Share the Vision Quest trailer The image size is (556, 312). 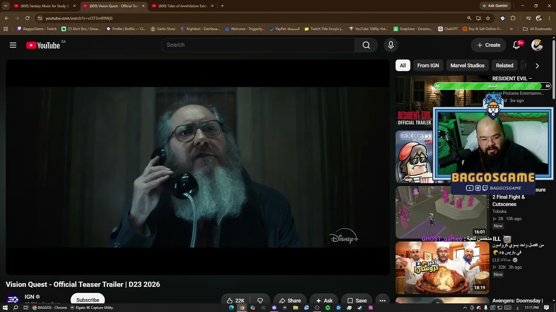point(290,301)
